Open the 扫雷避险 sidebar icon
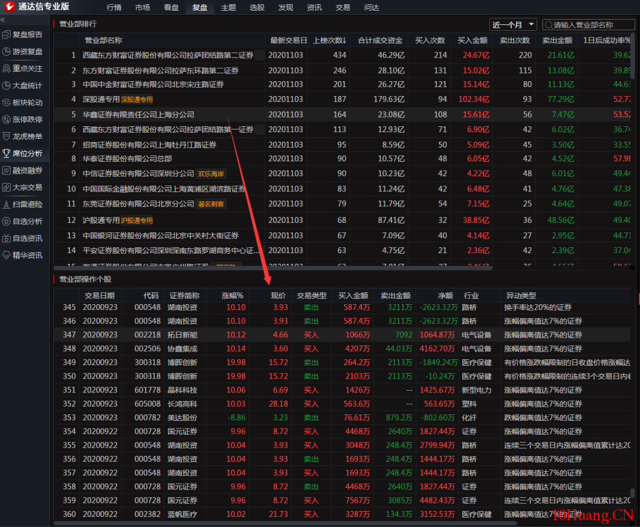Viewport: 640px width, 527px height. [x=6, y=204]
